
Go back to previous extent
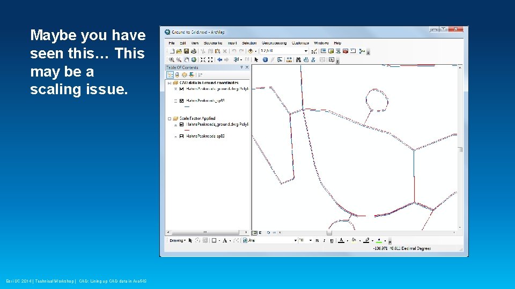219,59
